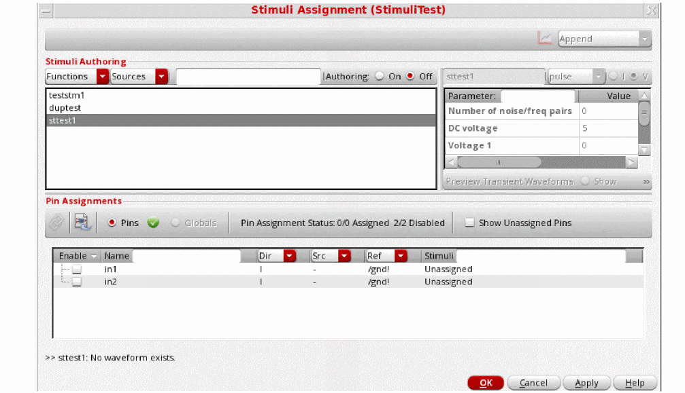This screenshot has width=685, height=393.
Task: Select the Pins radio button
Action: coord(112,223)
